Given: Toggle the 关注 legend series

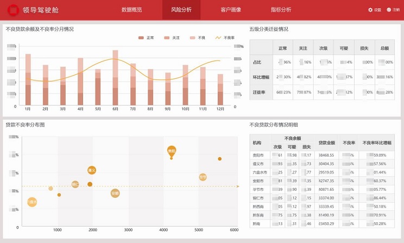Looking at the screenshot, I should [x=172, y=38].
